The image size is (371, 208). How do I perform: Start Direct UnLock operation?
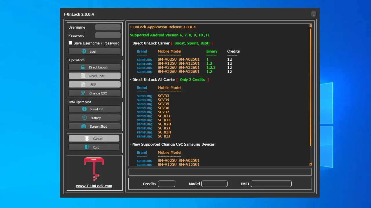tap(94, 67)
